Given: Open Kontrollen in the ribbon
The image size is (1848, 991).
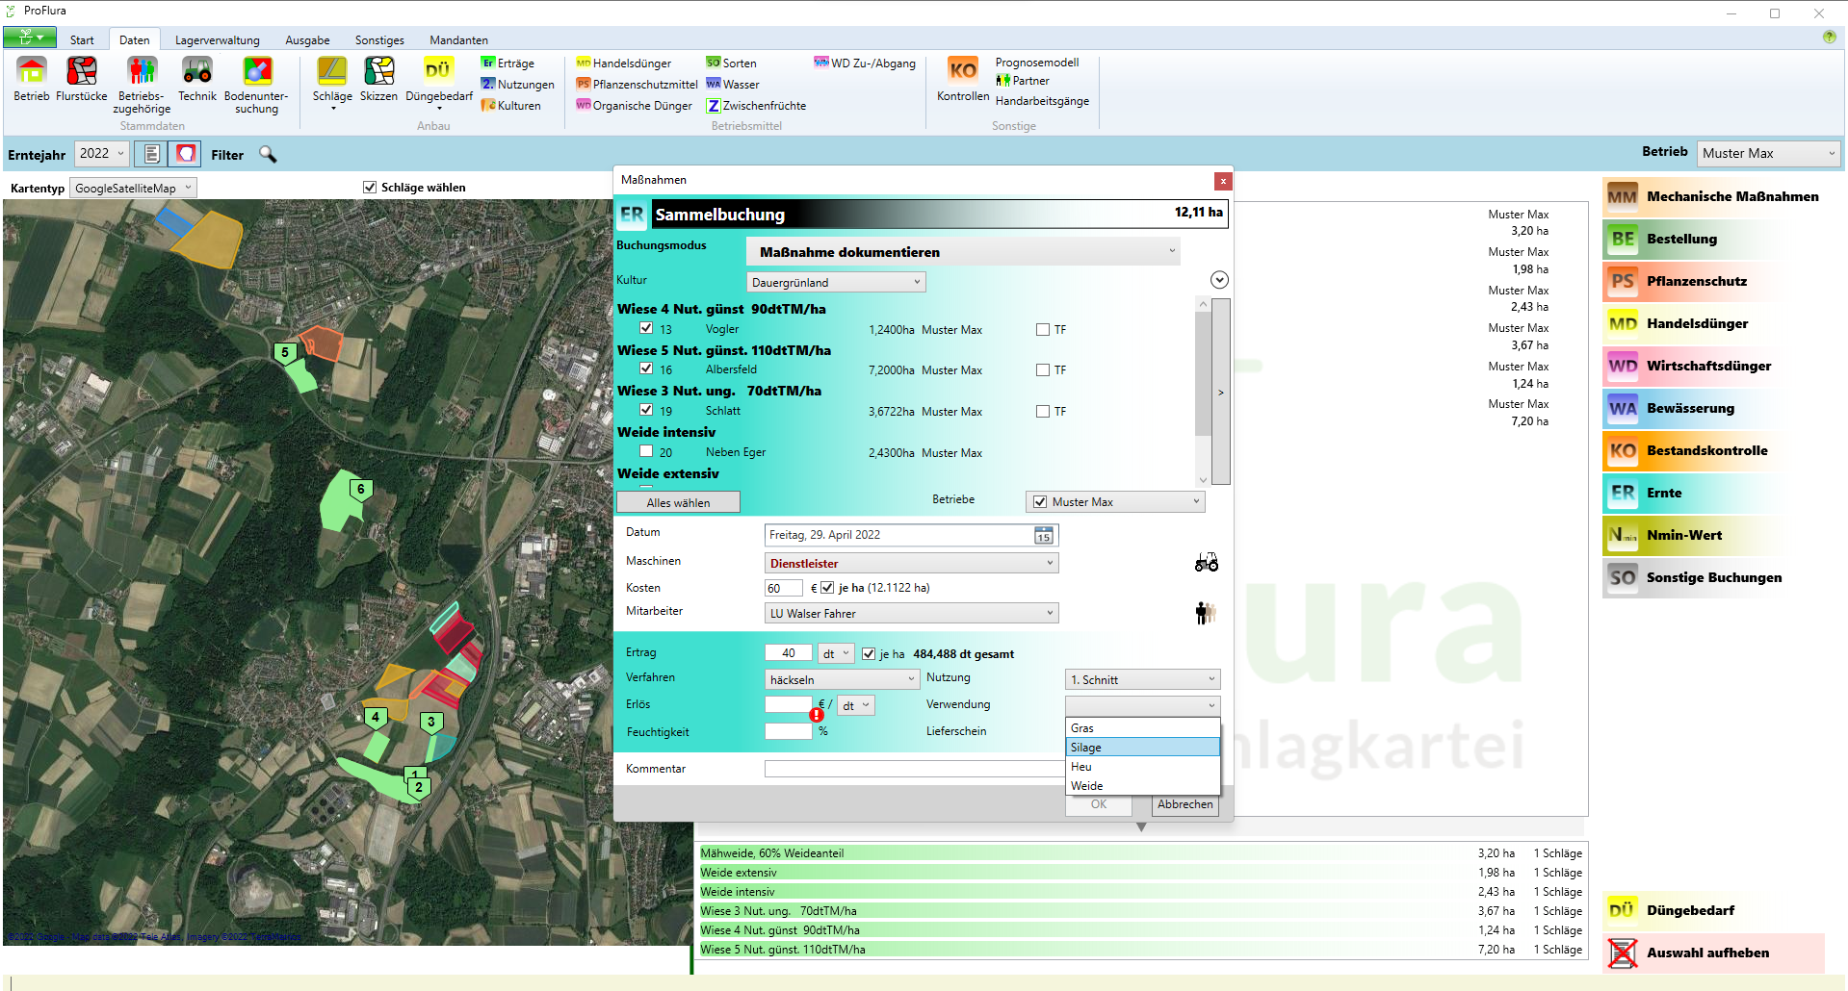Looking at the screenshot, I should tap(962, 72).
